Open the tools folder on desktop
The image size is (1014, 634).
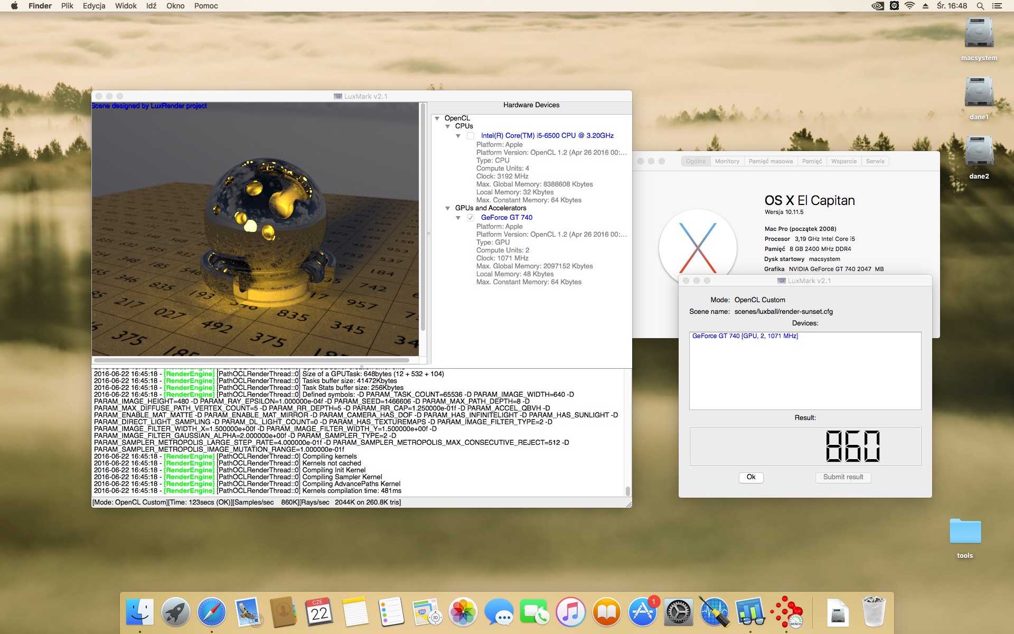(965, 532)
